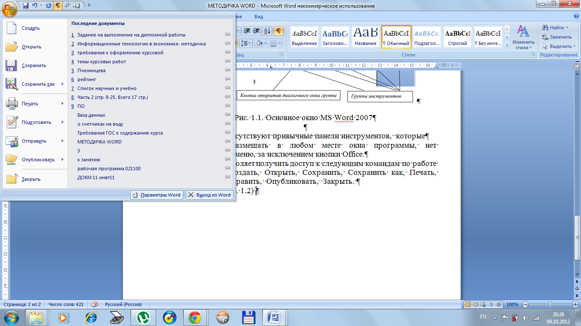Choose 'Сохранить' in the Office menu

point(34,65)
